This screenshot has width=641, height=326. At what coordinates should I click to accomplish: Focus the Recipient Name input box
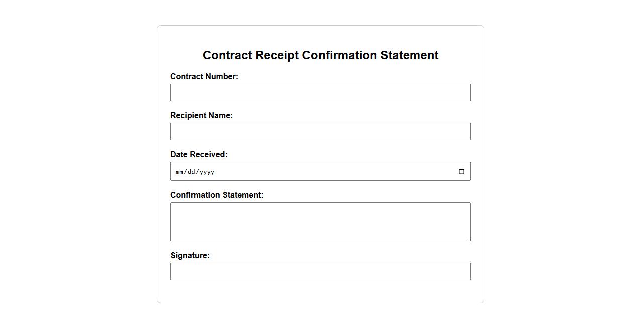[320, 132]
